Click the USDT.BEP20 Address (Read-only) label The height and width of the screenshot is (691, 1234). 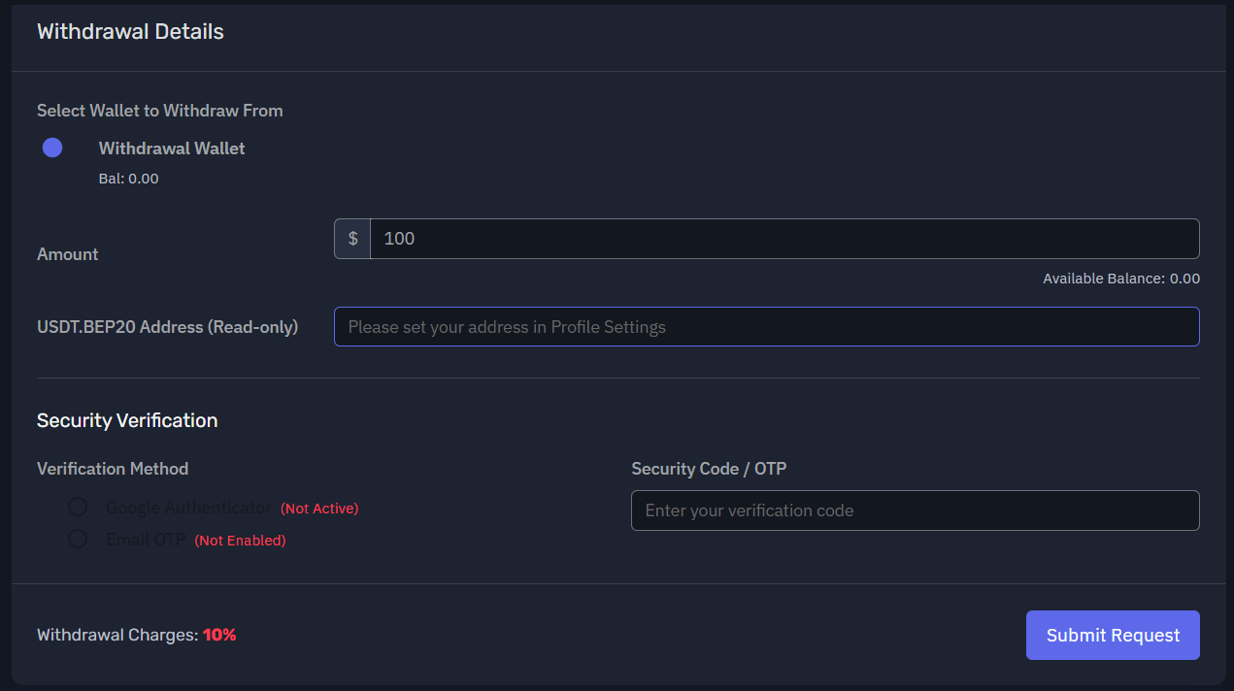point(167,327)
